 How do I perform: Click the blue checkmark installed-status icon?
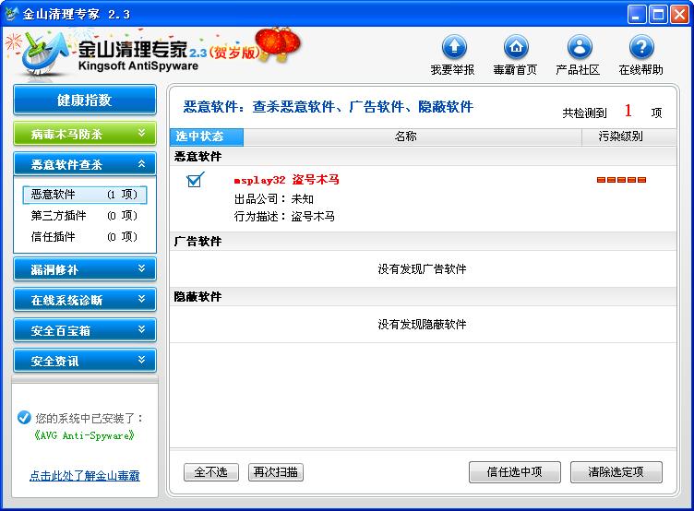click(24, 417)
